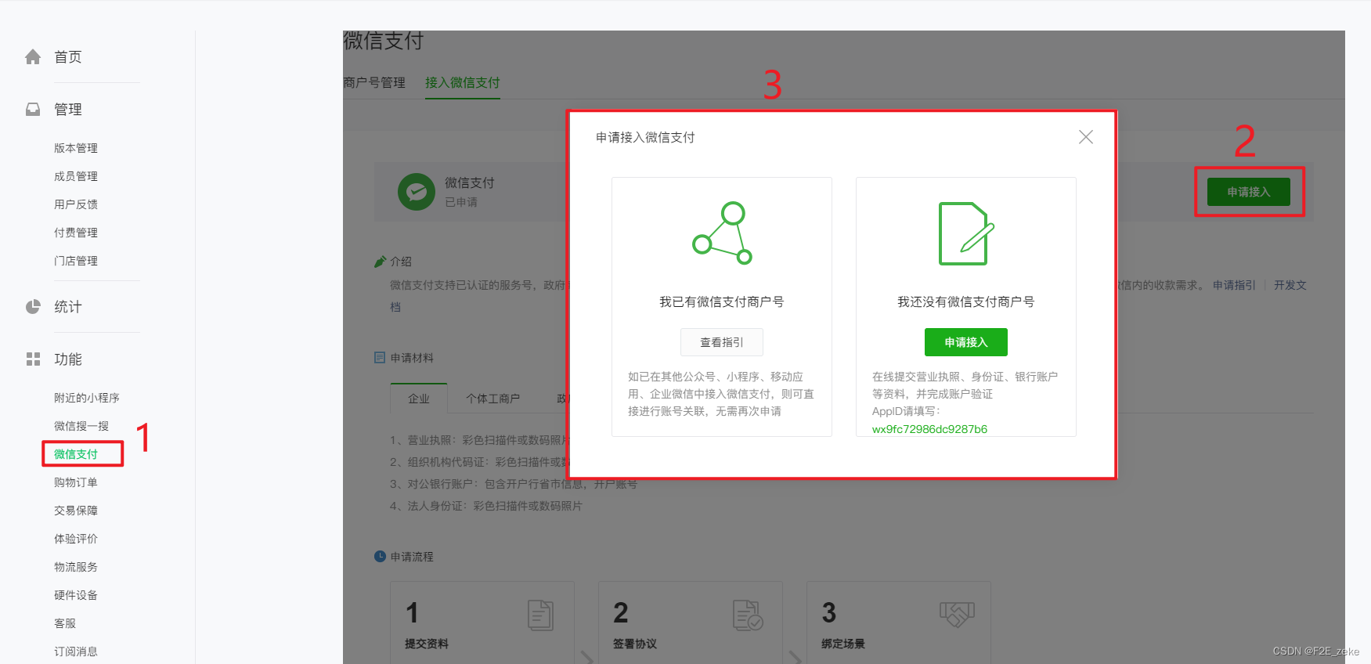This screenshot has width=1371, height=664.
Task: Select 硬件设备 in sidebar
Action: (x=76, y=595)
